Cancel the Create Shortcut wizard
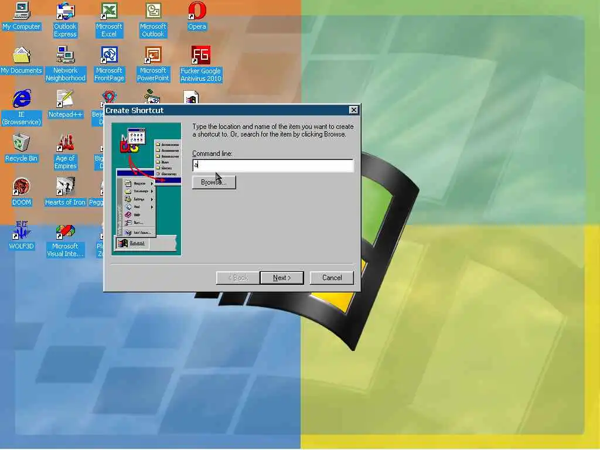600x450 pixels. [332, 278]
